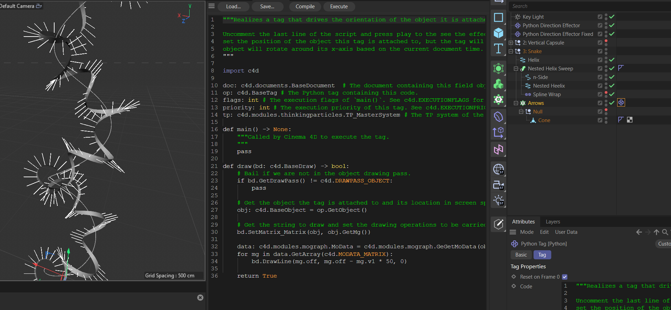The height and width of the screenshot is (310, 671).
Task: Click the Load... button
Action: (233, 7)
